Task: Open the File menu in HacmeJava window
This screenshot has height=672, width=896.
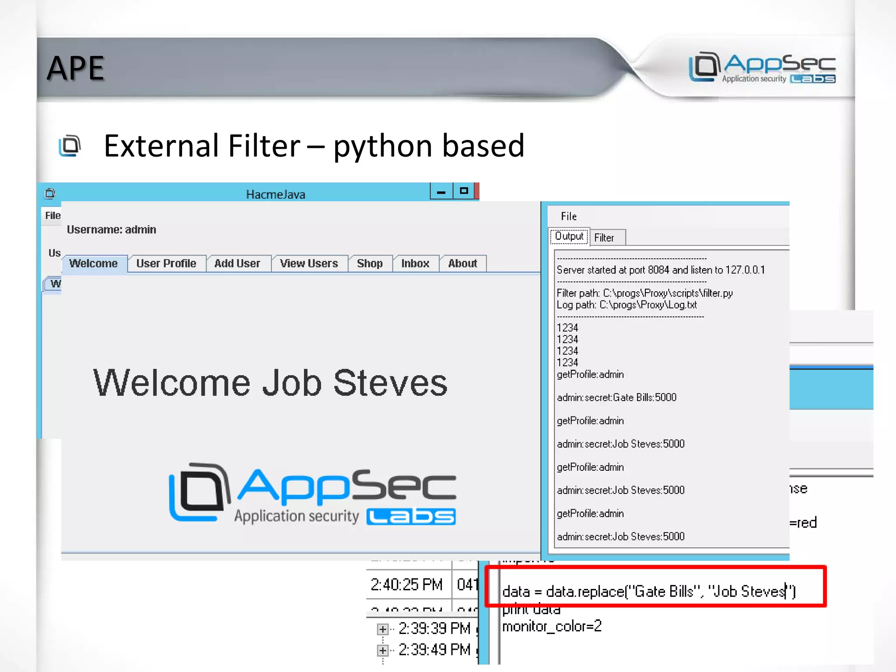Action: click(53, 216)
